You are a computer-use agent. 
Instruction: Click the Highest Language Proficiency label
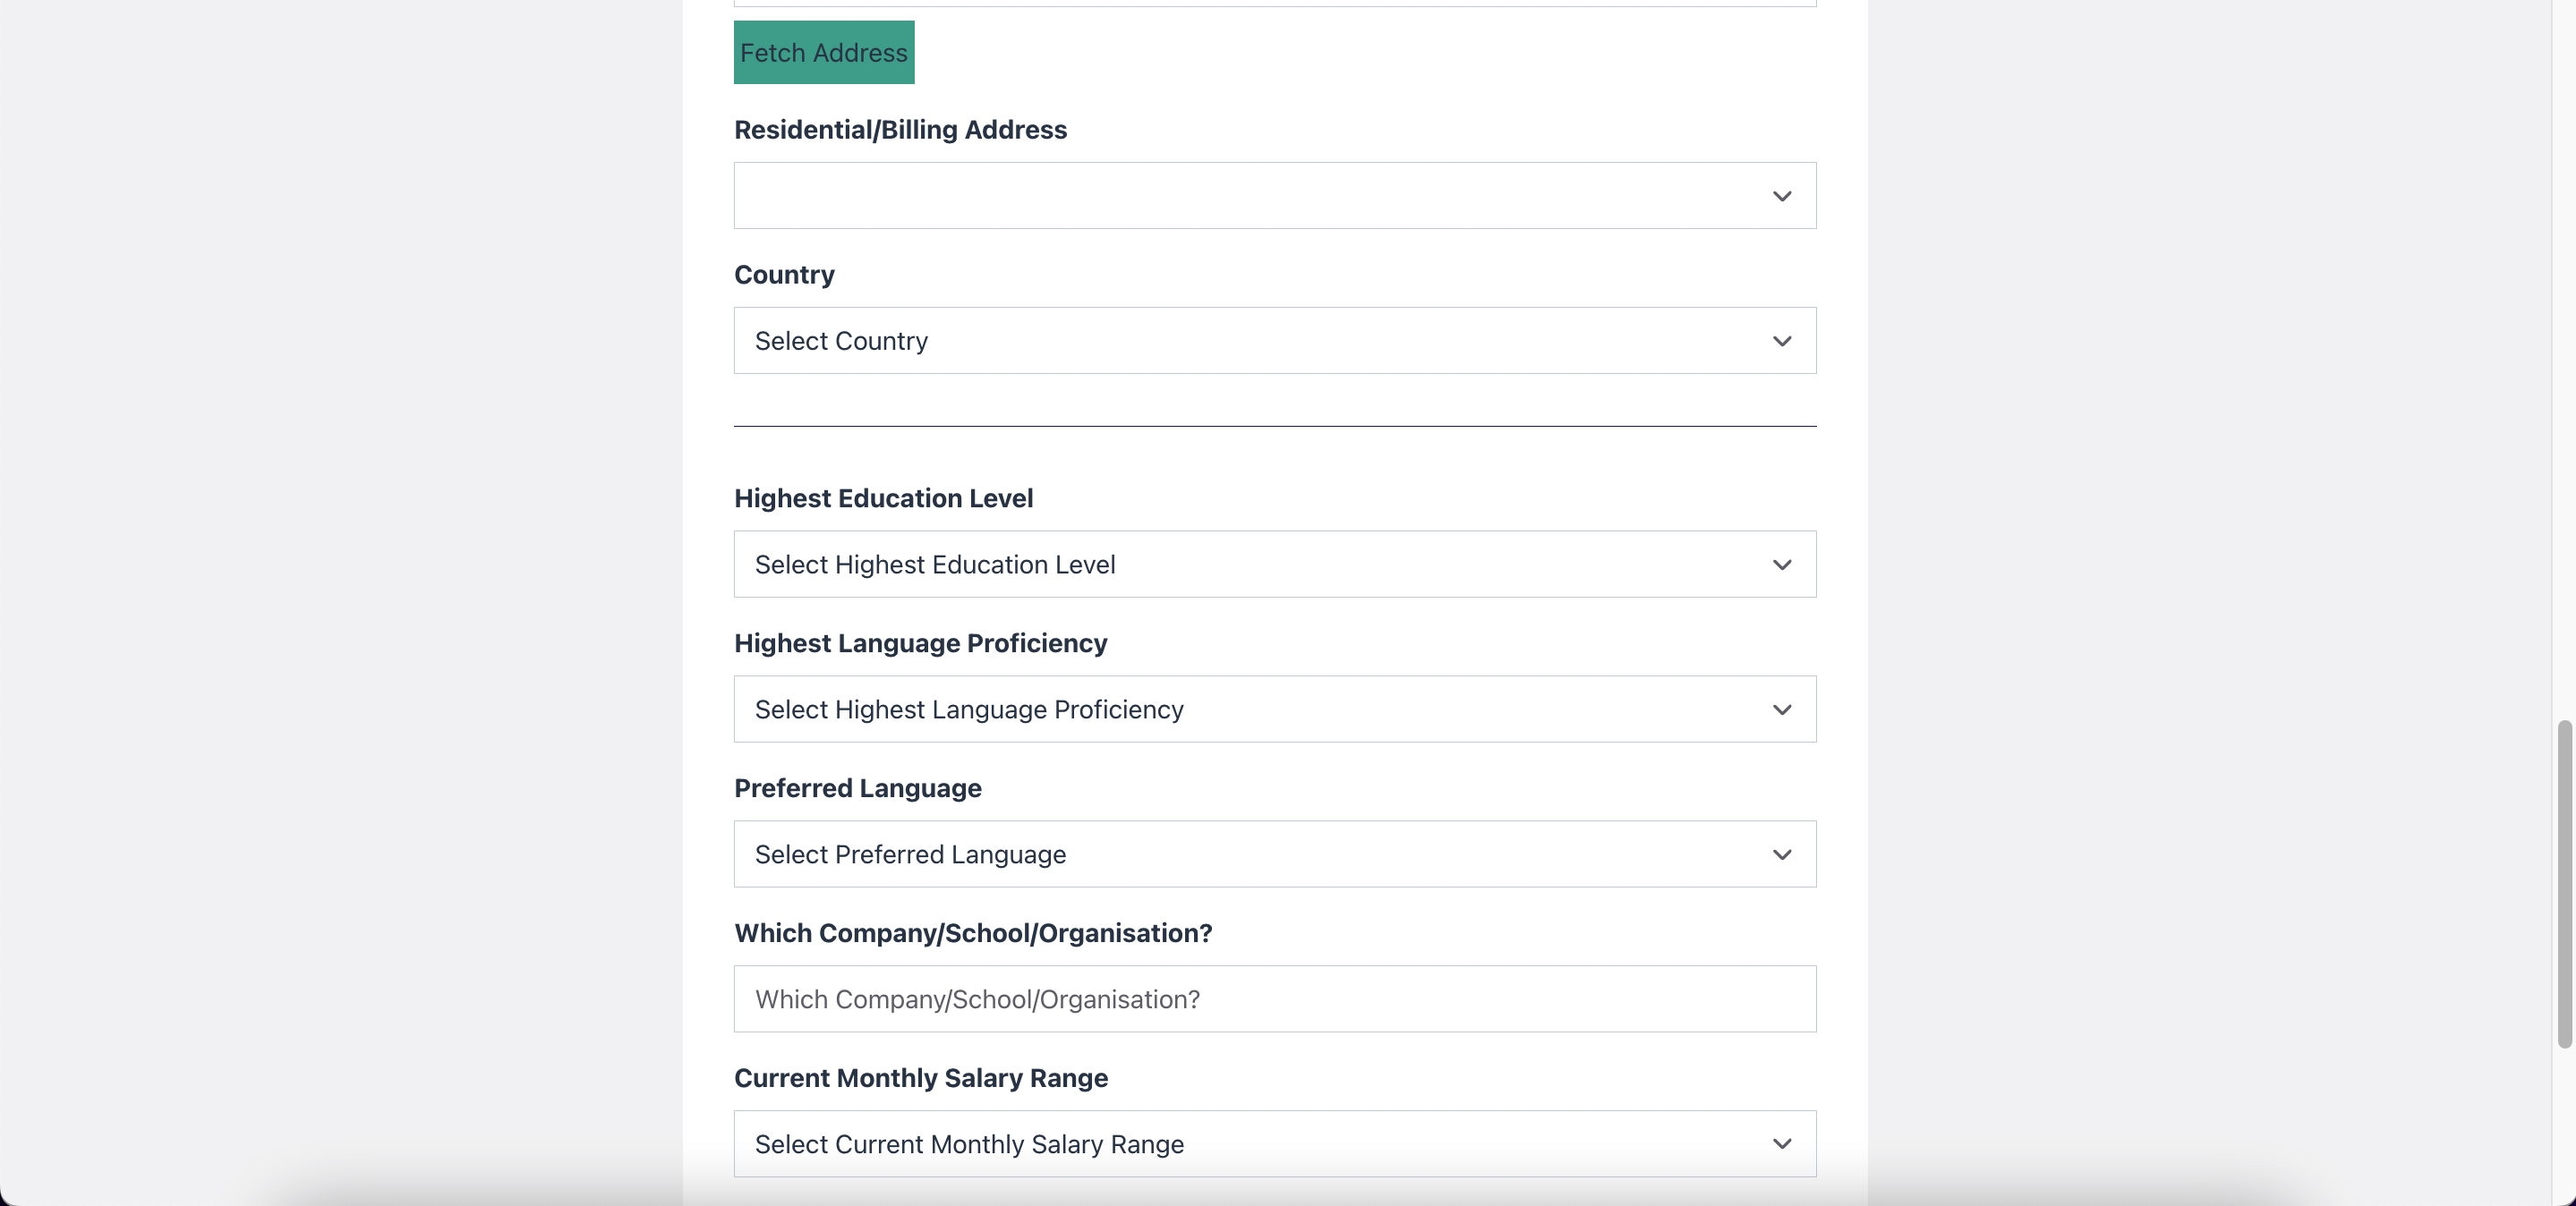920,643
